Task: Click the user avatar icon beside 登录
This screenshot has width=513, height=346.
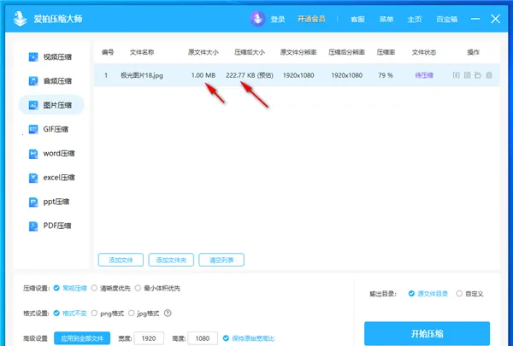Action: pyautogui.click(x=258, y=19)
